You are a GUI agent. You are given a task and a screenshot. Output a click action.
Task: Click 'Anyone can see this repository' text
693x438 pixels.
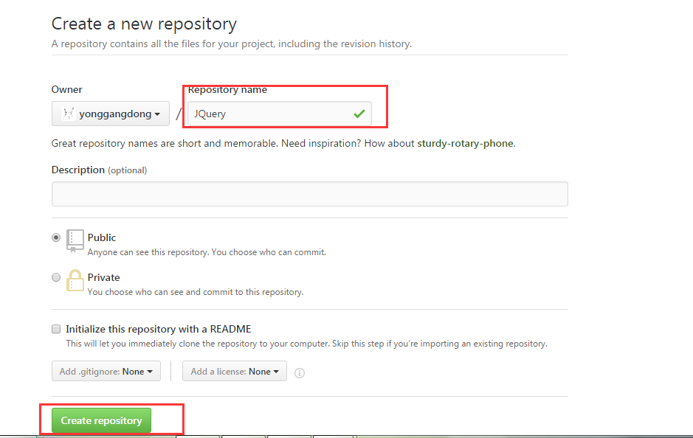(207, 252)
